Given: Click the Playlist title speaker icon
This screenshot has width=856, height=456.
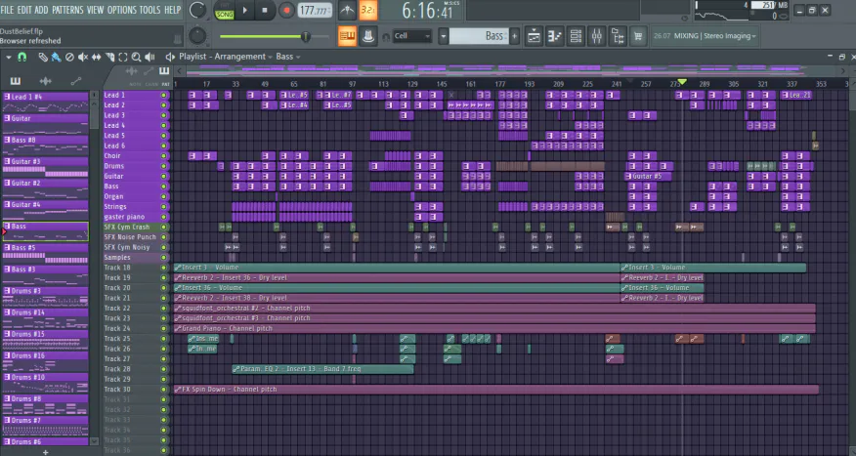Looking at the screenshot, I should click(170, 57).
